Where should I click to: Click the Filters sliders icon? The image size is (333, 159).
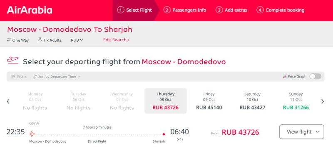(13, 77)
